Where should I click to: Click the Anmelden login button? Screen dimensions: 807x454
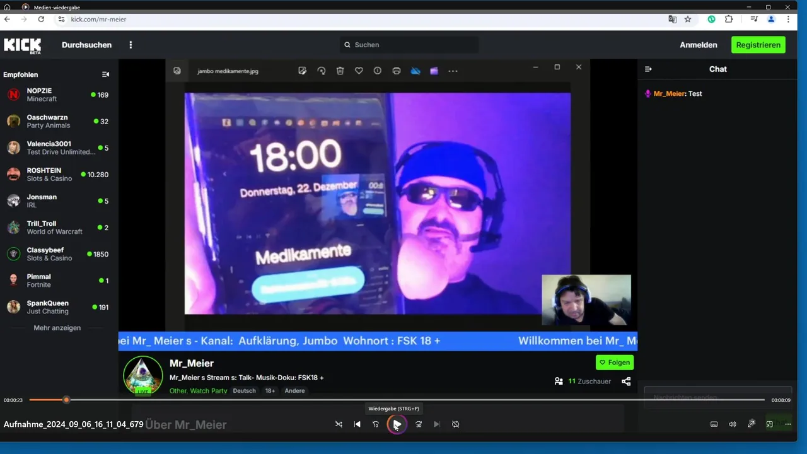(x=698, y=45)
